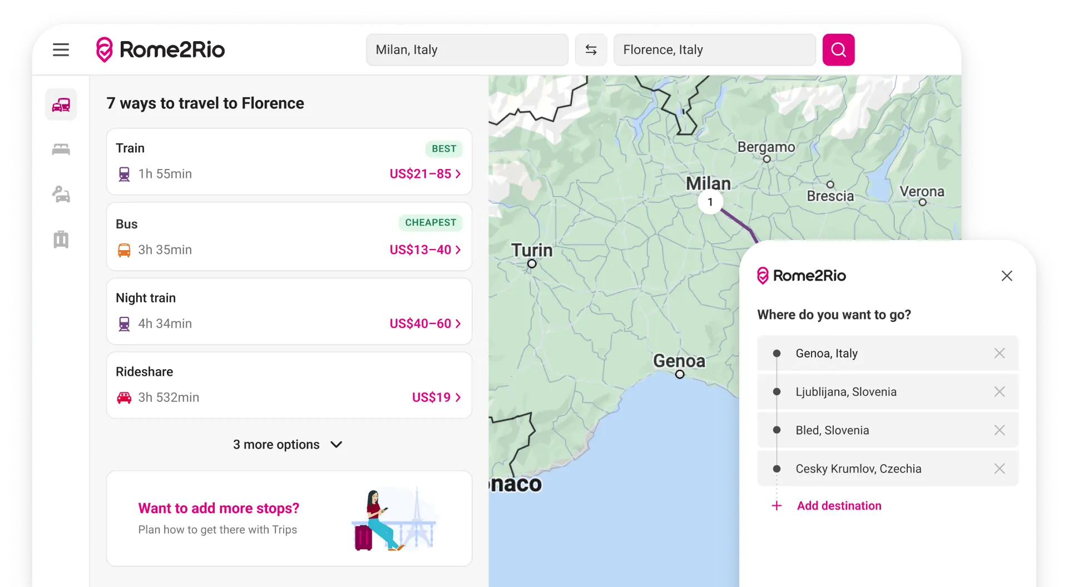
Task: Click the 1h 55min train duration
Action: pyautogui.click(x=165, y=174)
